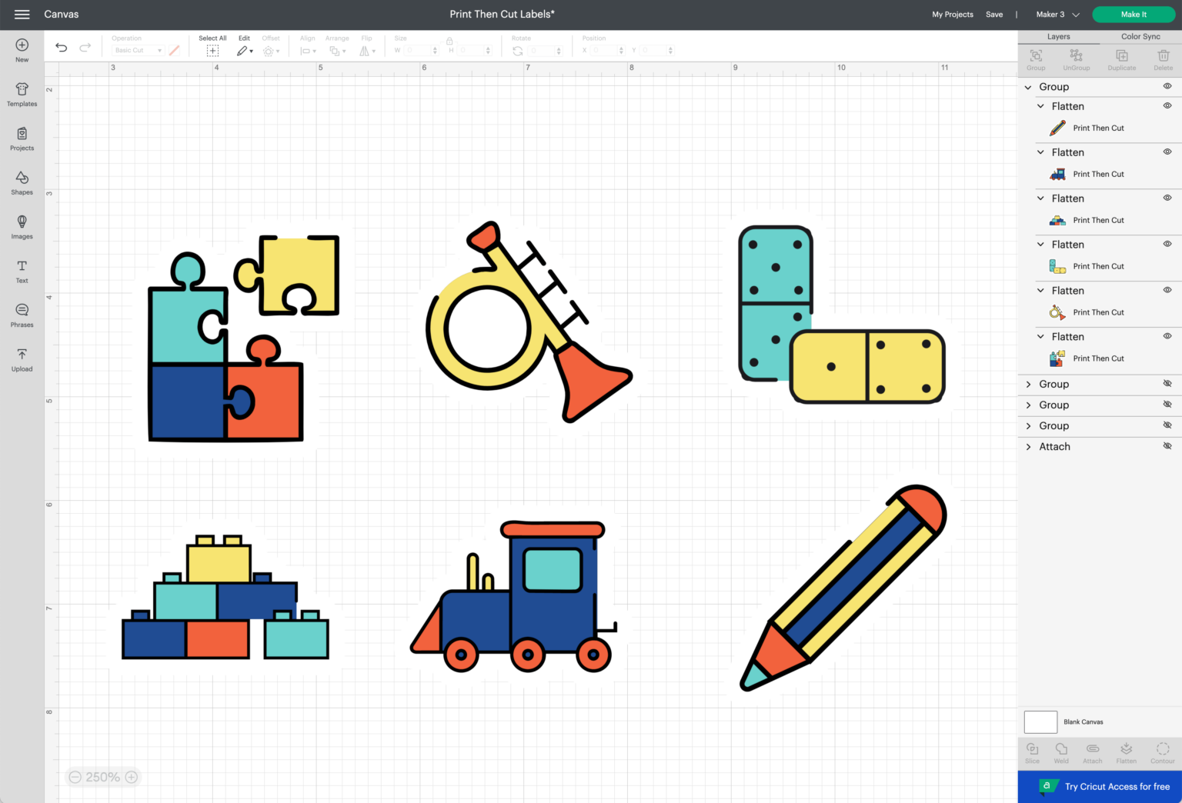The image size is (1182, 803).
Task: Expand the Attach layer
Action: click(x=1028, y=447)
